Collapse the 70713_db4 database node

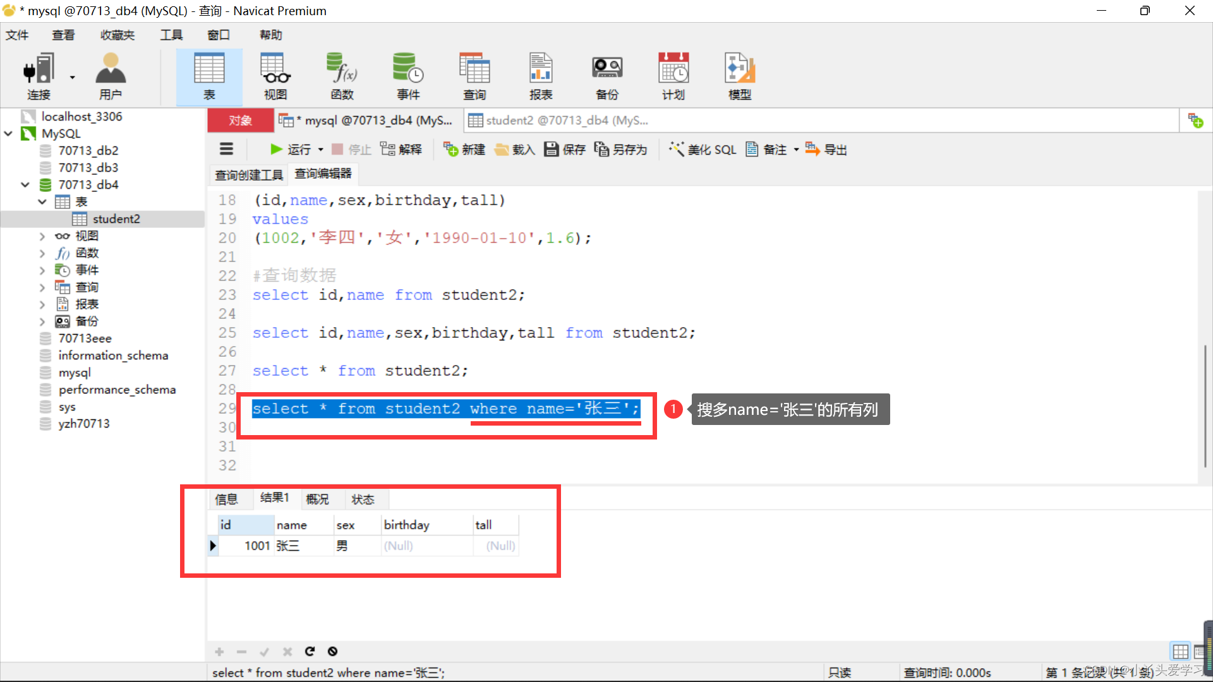tap(25, 184)
